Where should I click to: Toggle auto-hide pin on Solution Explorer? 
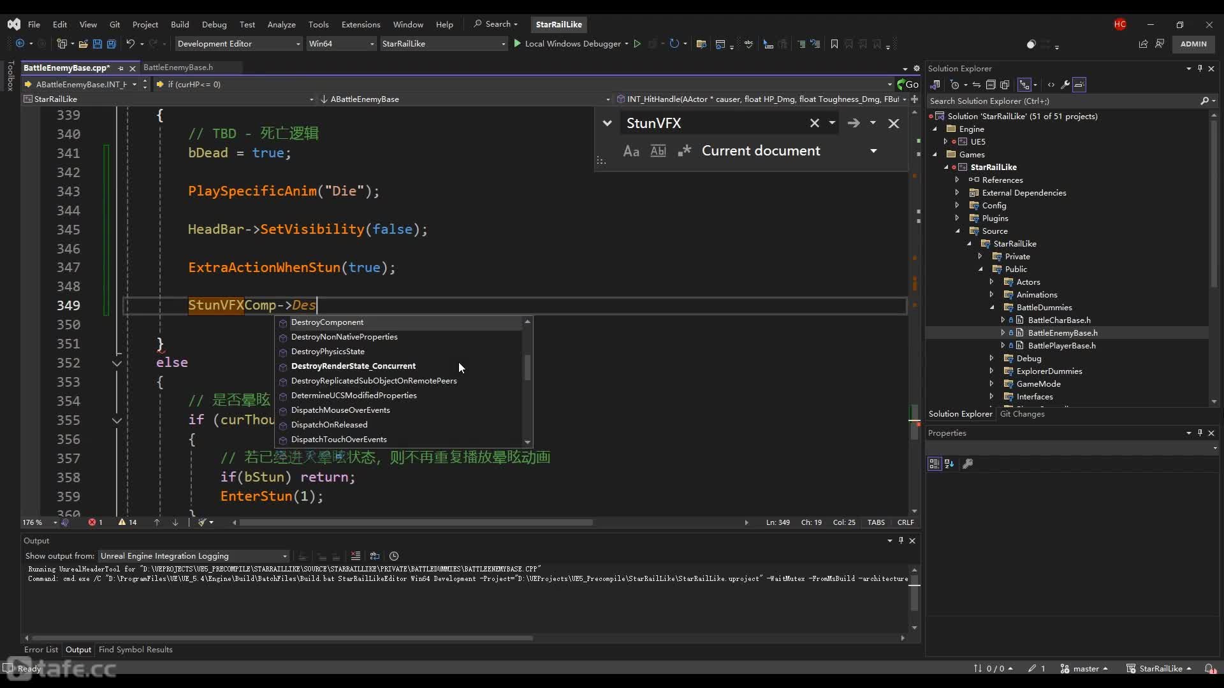[x=1199, y=68]
